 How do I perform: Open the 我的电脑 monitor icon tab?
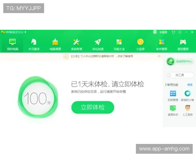click(12, 42)
